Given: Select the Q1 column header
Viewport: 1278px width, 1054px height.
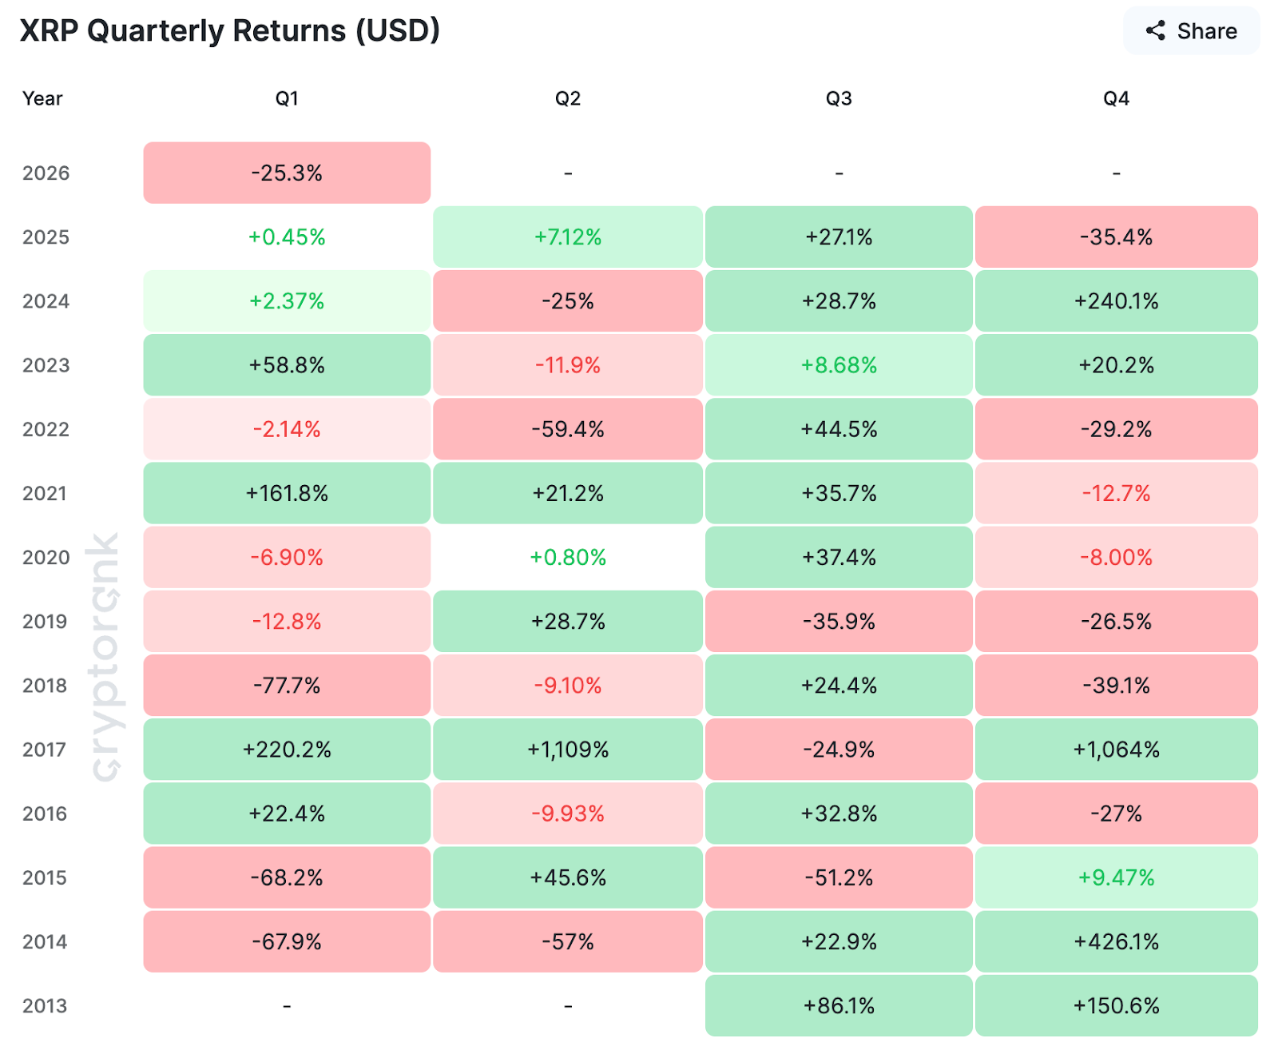Looking at the screenshot, I should (287, 98).
